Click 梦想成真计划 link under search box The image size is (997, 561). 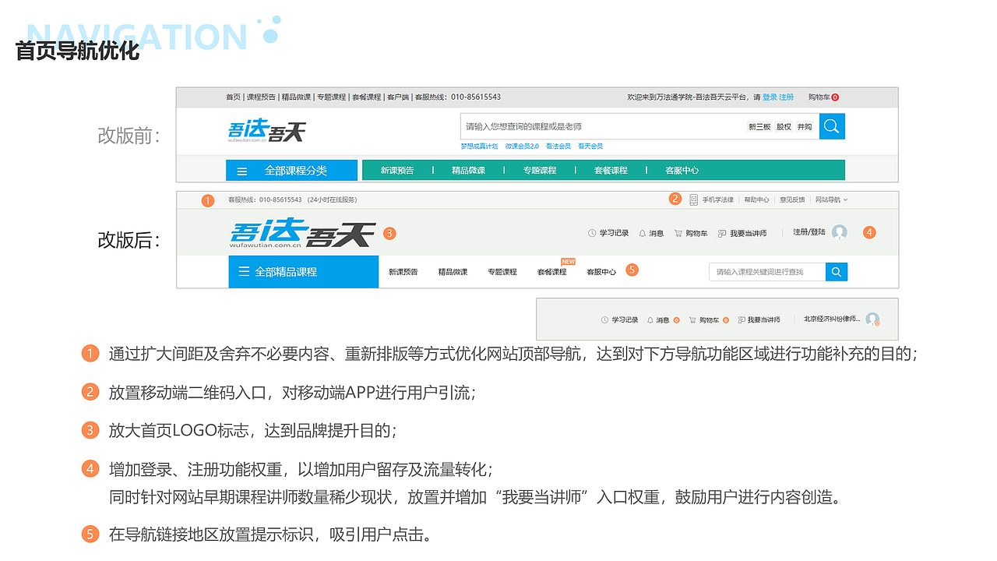pos(479,146)
